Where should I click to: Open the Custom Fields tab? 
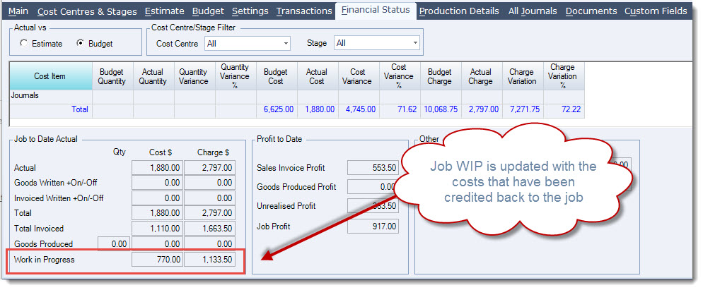[x=656, y=11]
